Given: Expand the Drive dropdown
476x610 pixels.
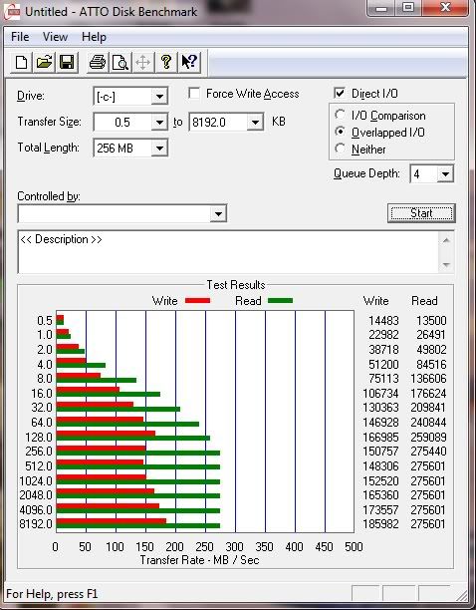Looking at the screenshot, I should pyautogui.click(x=159, y=96).
